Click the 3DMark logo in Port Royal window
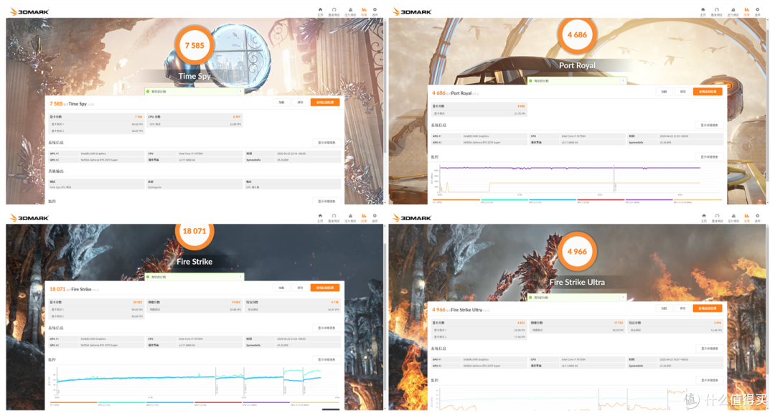This screenshot has width=775, height=416. (412, 11)
